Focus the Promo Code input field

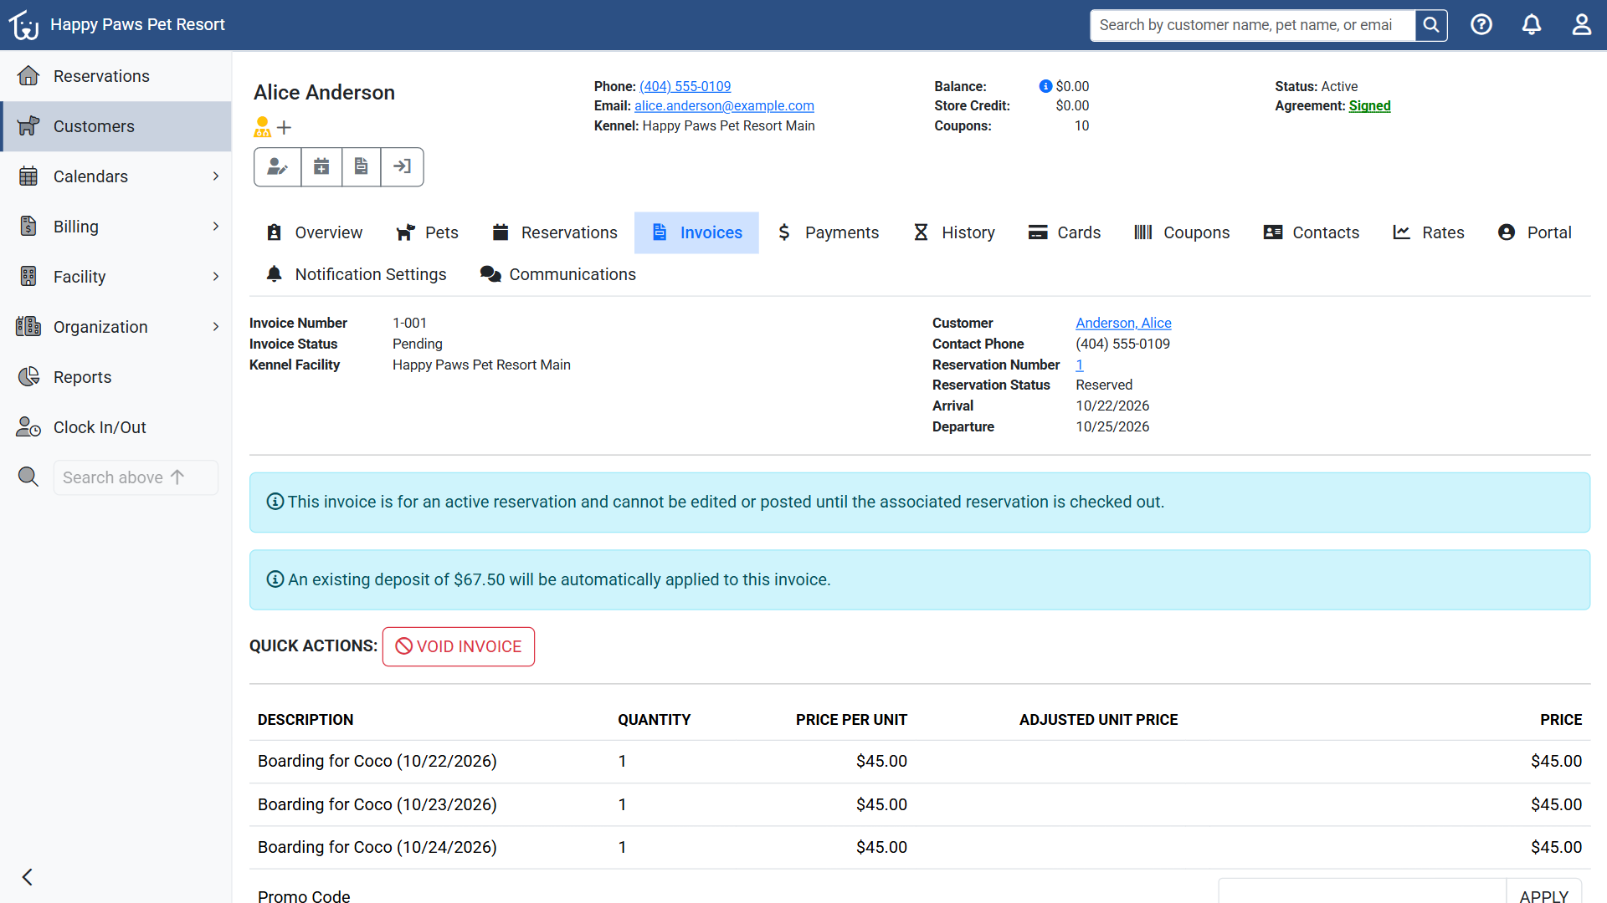tap(1362, 891)
